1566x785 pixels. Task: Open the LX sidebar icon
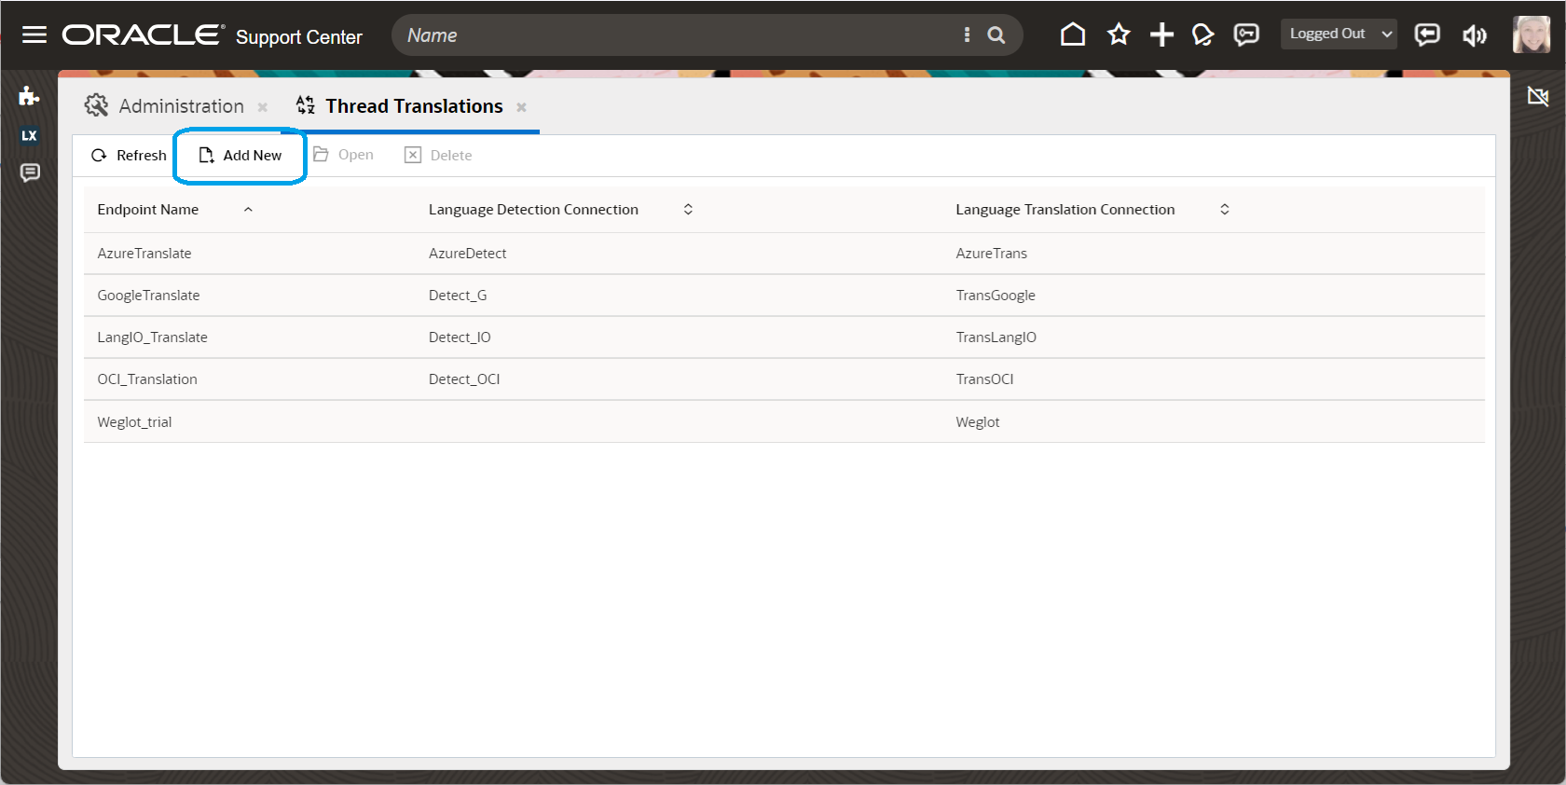tap(30, 135)
